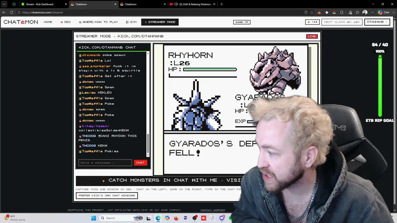Viewport: 397px width, 223px height.
Task: Open OBS Studio from the taskbar
Action: (x=194, y=218)
